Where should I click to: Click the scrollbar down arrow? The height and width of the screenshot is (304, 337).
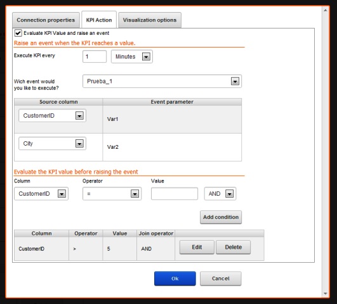point(326,293)
